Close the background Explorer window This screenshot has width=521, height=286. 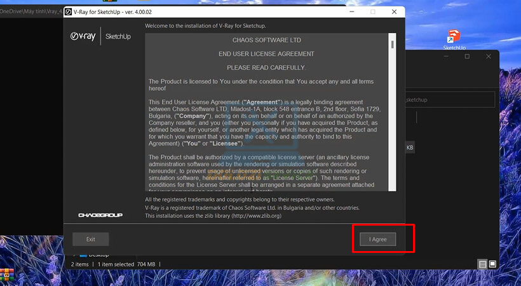pyautogui.click(x=488, y=57)
